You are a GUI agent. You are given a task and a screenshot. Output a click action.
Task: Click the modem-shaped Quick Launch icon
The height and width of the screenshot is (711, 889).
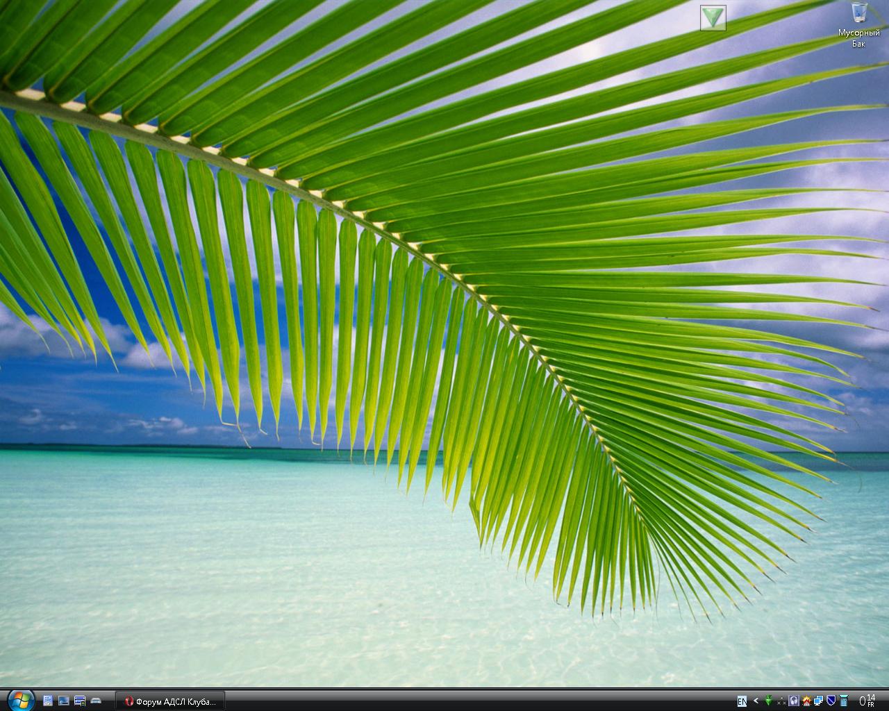point(97,701)
